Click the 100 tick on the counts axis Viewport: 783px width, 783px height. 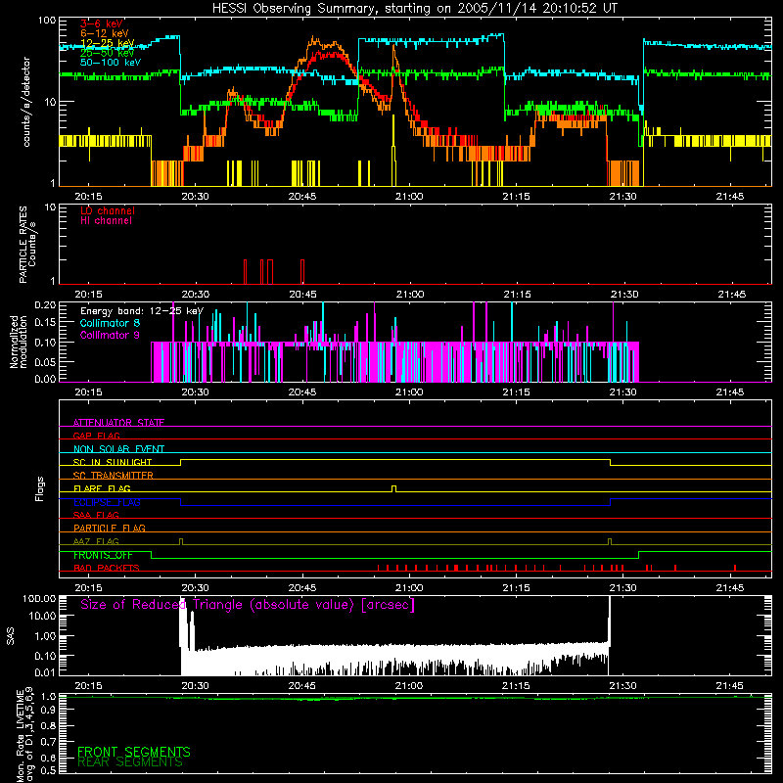tap(46, 21)
